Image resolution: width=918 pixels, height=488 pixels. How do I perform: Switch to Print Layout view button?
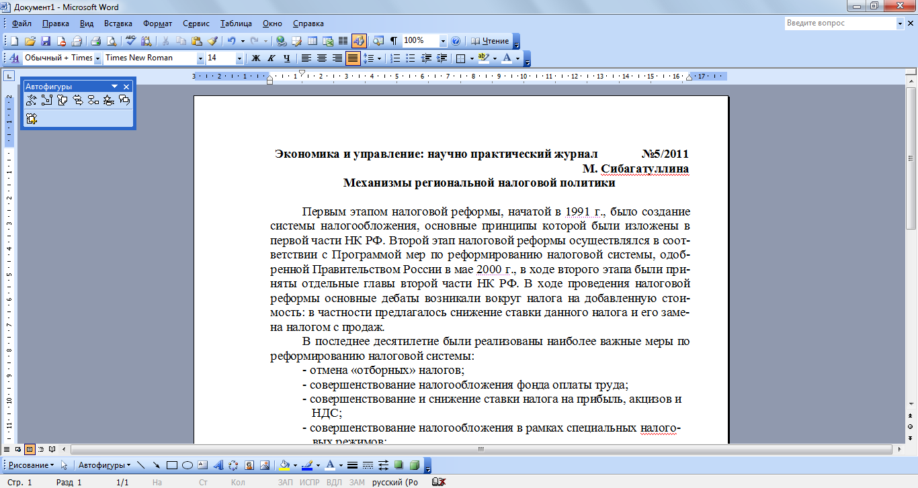tap(30, 448)
